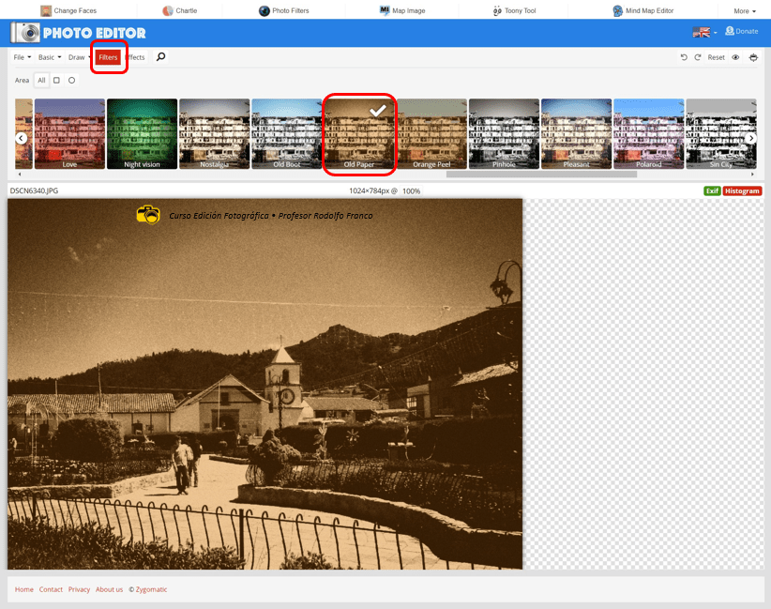Show the Histogram panel
Screen dimensions: 771x609
click(742, 190)
